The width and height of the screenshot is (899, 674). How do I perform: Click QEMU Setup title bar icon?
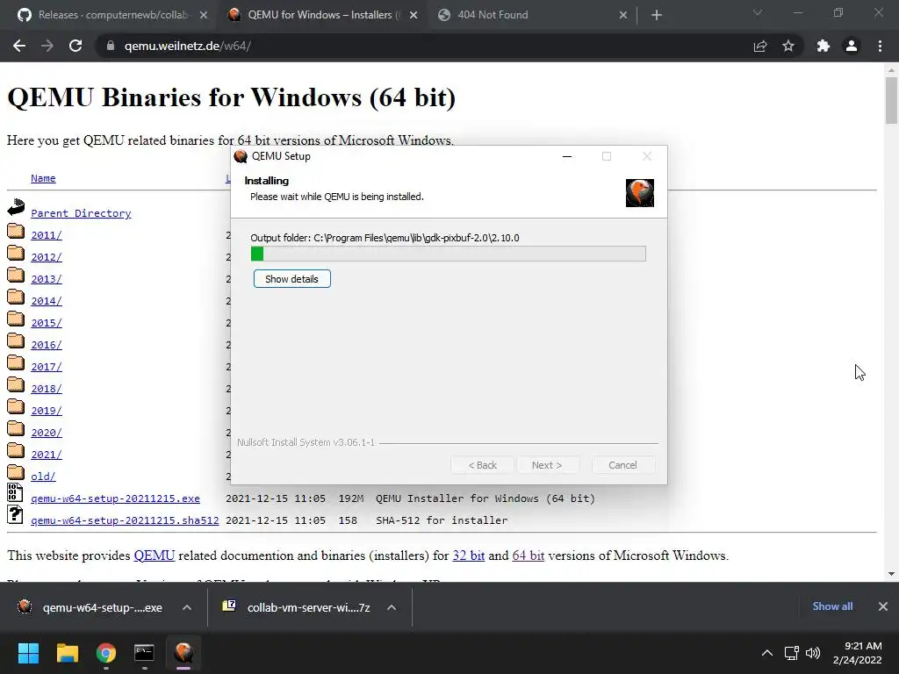tap(241, 156)
